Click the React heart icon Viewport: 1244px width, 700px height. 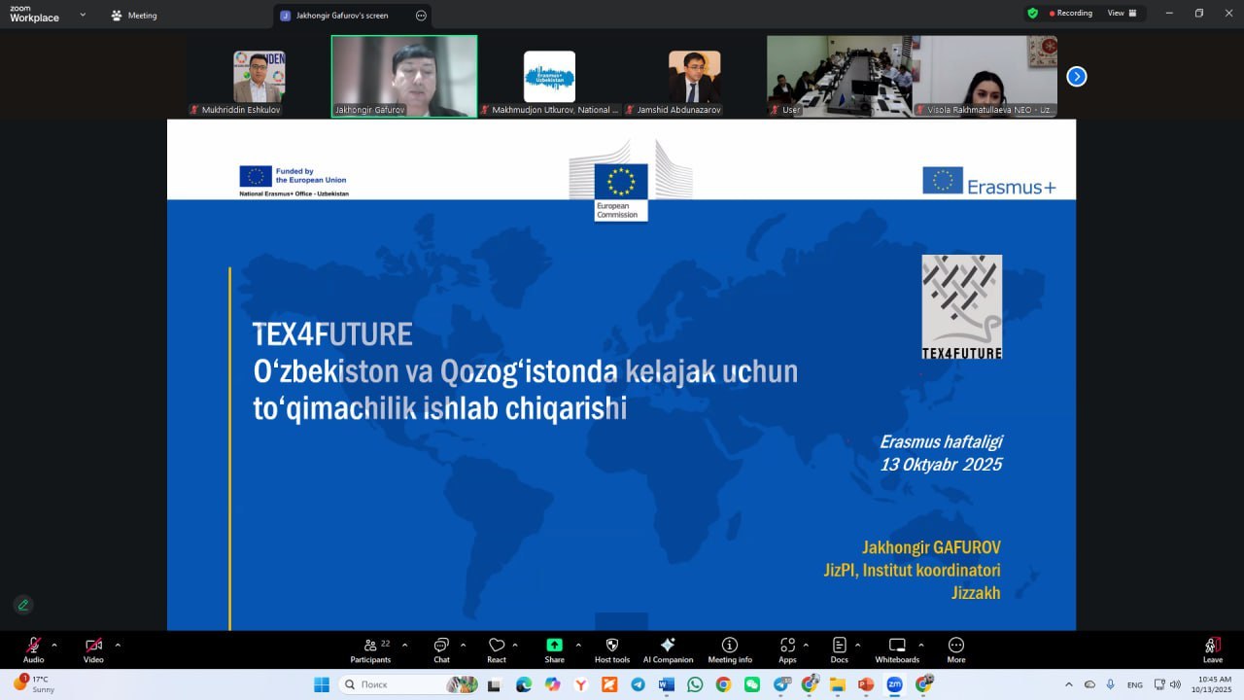point(497,647)
